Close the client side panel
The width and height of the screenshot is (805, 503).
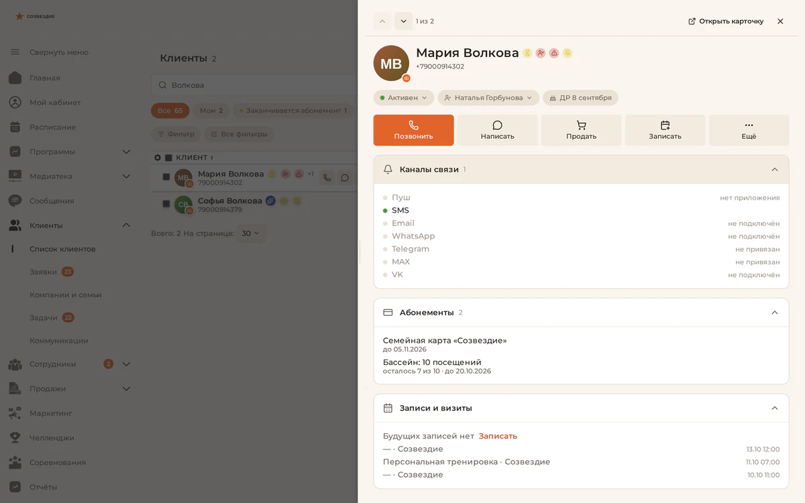point(780,21)
